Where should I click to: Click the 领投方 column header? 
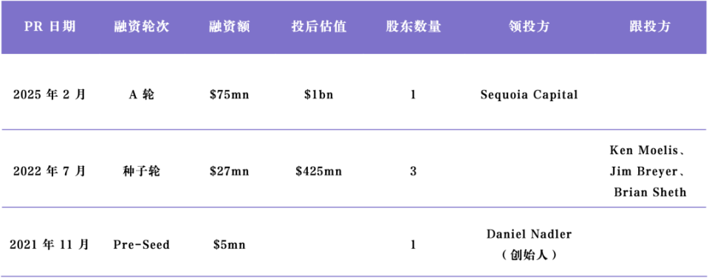coord(529,27)
